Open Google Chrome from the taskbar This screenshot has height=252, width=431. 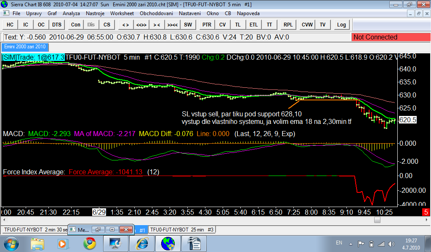tap(89, 243)
